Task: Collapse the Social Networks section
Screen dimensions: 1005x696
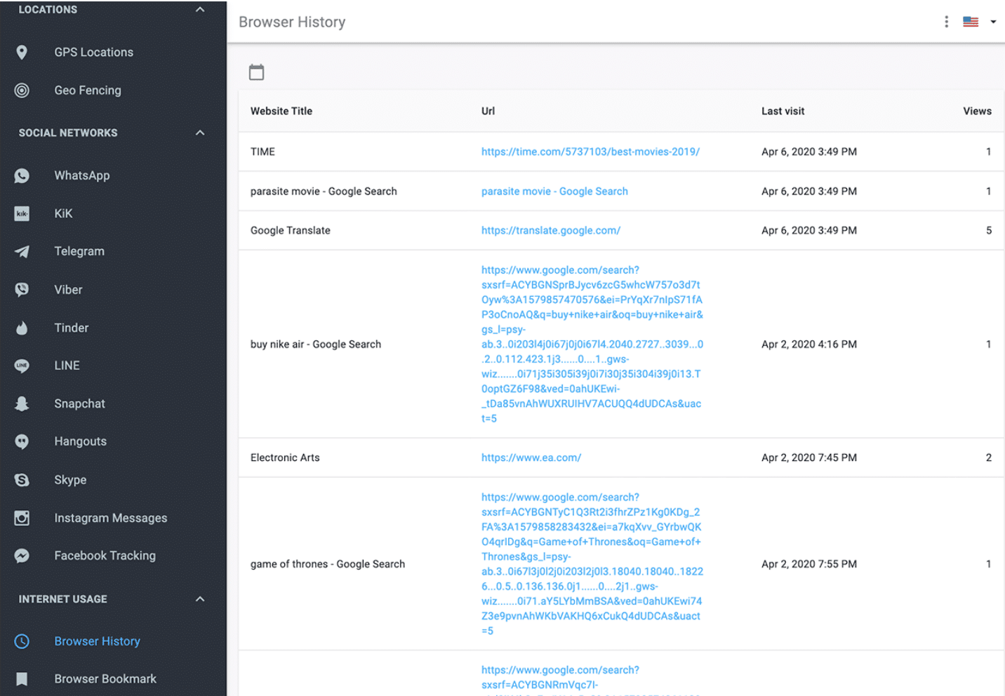Action: coord(200,133)
